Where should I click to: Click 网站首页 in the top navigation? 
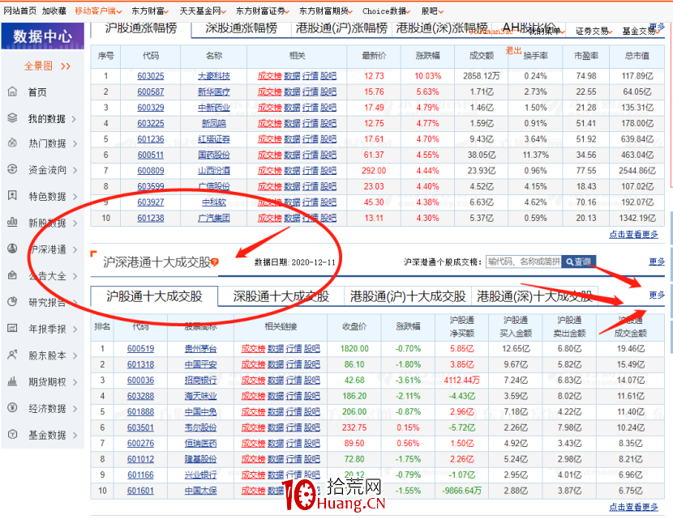[19, 11]
